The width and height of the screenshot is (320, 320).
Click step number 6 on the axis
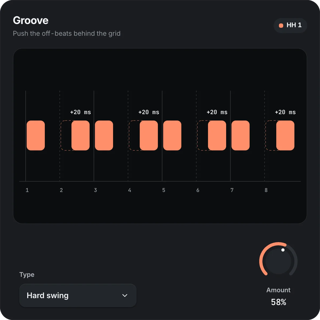pos(198,190)
